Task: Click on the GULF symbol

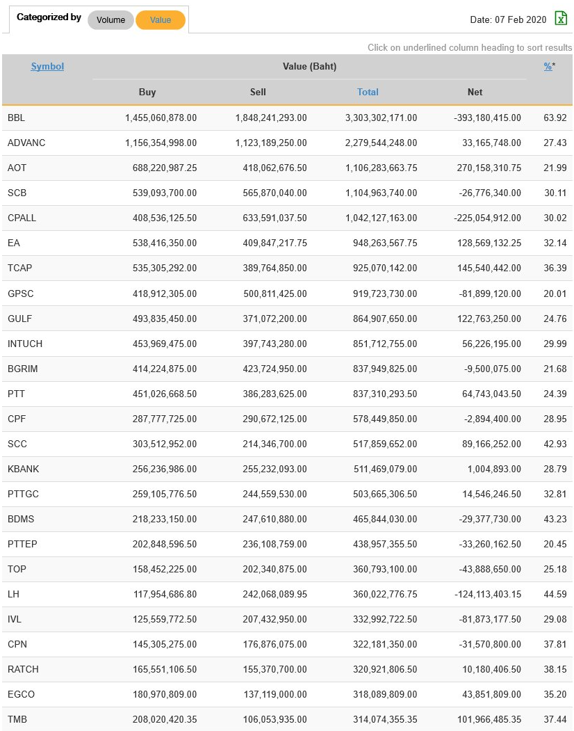Action: pos(19,319)
